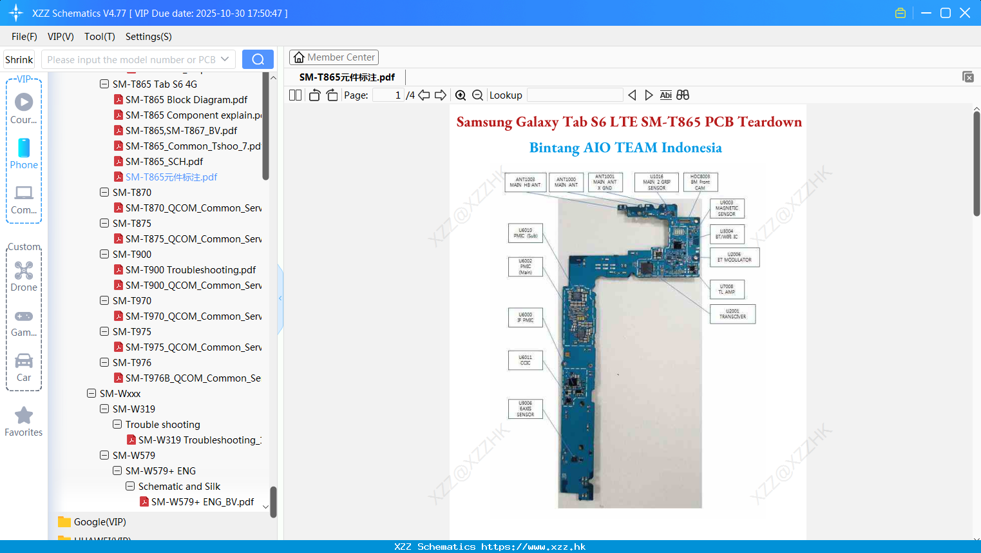Click the PDF viewer vertical scrollbar
This screenshot has width=981, height=553.
point(976,164)
